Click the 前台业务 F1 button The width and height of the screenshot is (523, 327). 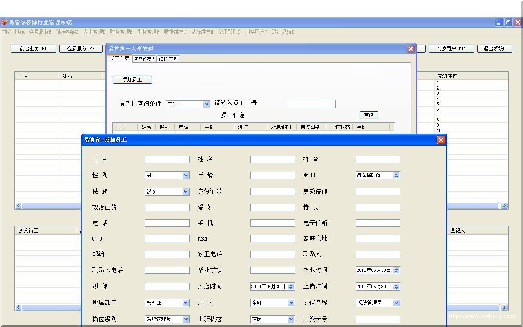[33, 48]
